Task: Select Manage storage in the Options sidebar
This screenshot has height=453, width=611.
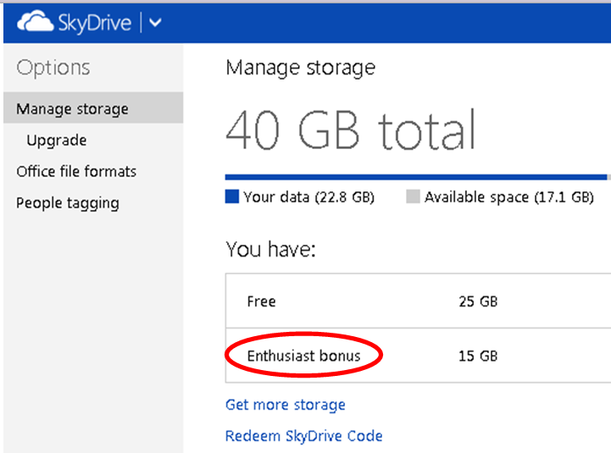Action: pos(73,109)
